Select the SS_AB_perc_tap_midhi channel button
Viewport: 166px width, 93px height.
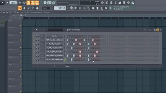pyautogui.click(x=54, y=48)
